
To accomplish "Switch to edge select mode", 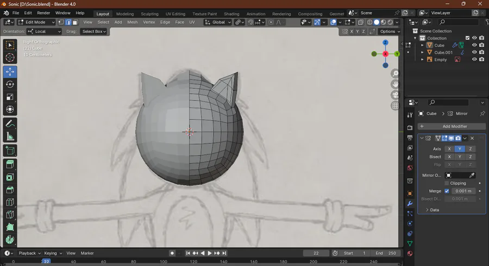I will pyautogui.click(x=68, y=22).
